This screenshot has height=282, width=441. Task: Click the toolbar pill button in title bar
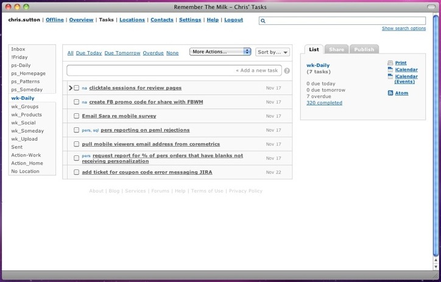click(x=431, y=7)
